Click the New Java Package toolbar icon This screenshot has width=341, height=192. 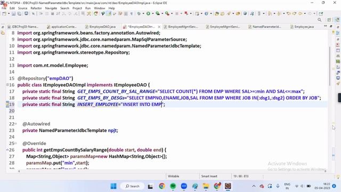tap(197, 13)
